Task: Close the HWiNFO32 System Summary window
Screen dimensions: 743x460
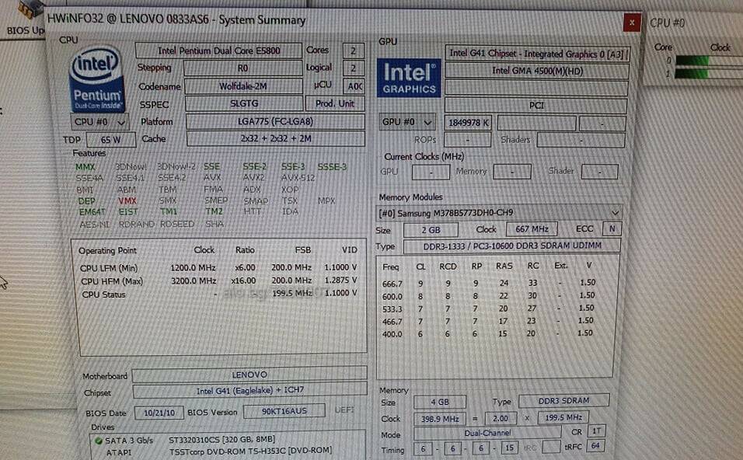Action: (x=632, y=23)
